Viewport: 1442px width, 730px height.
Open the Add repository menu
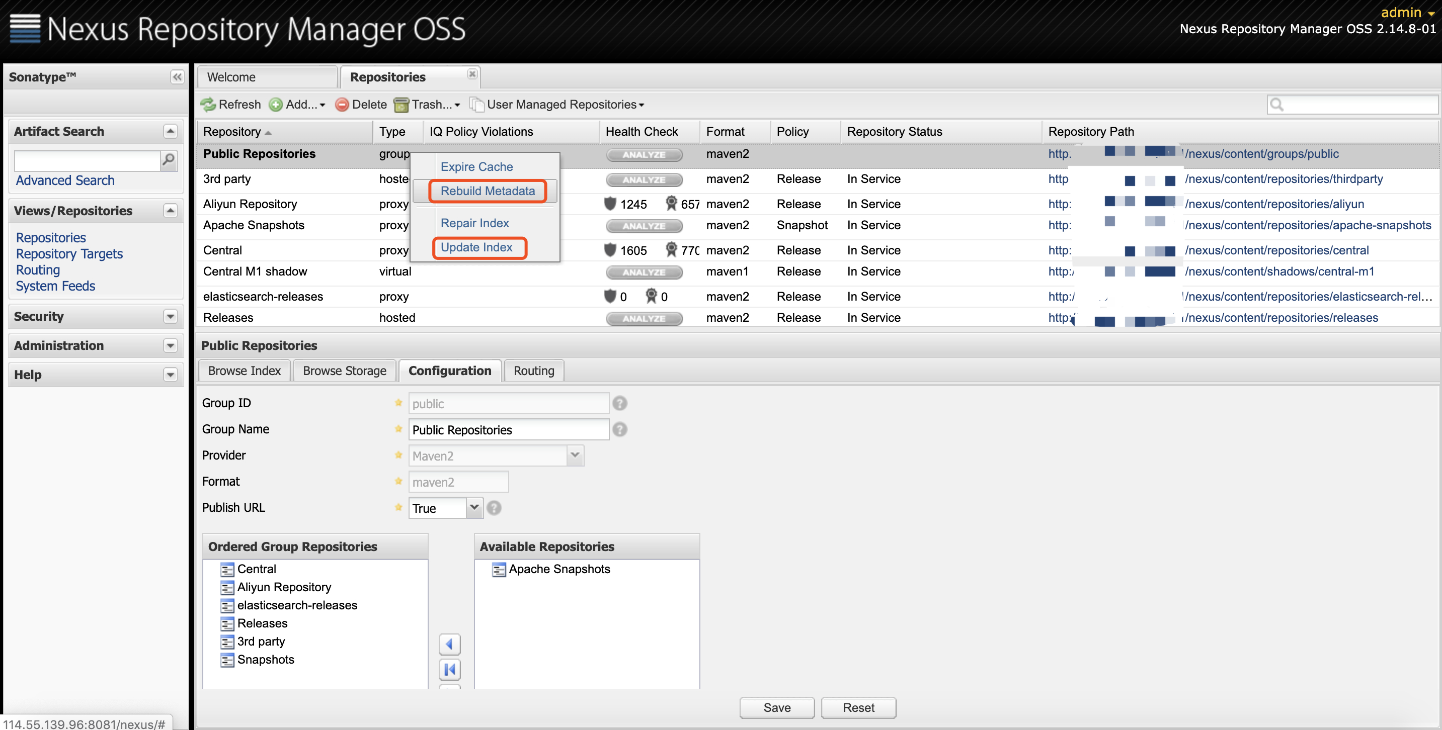click(297, 105)
